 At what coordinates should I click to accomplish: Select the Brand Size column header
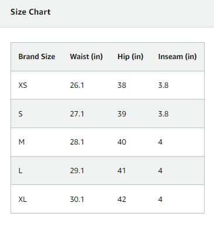coord(37,57)
